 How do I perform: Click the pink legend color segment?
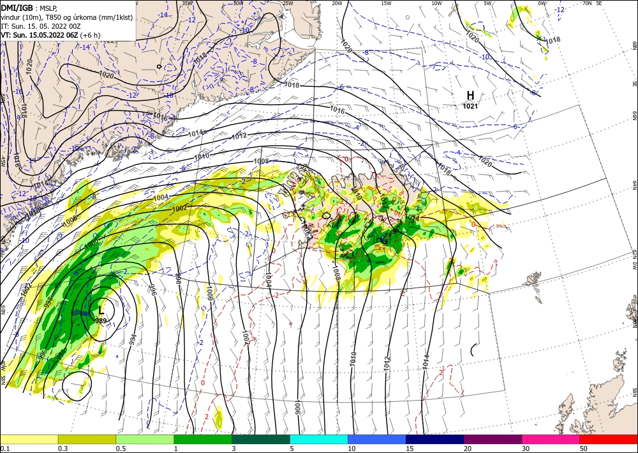551,439
